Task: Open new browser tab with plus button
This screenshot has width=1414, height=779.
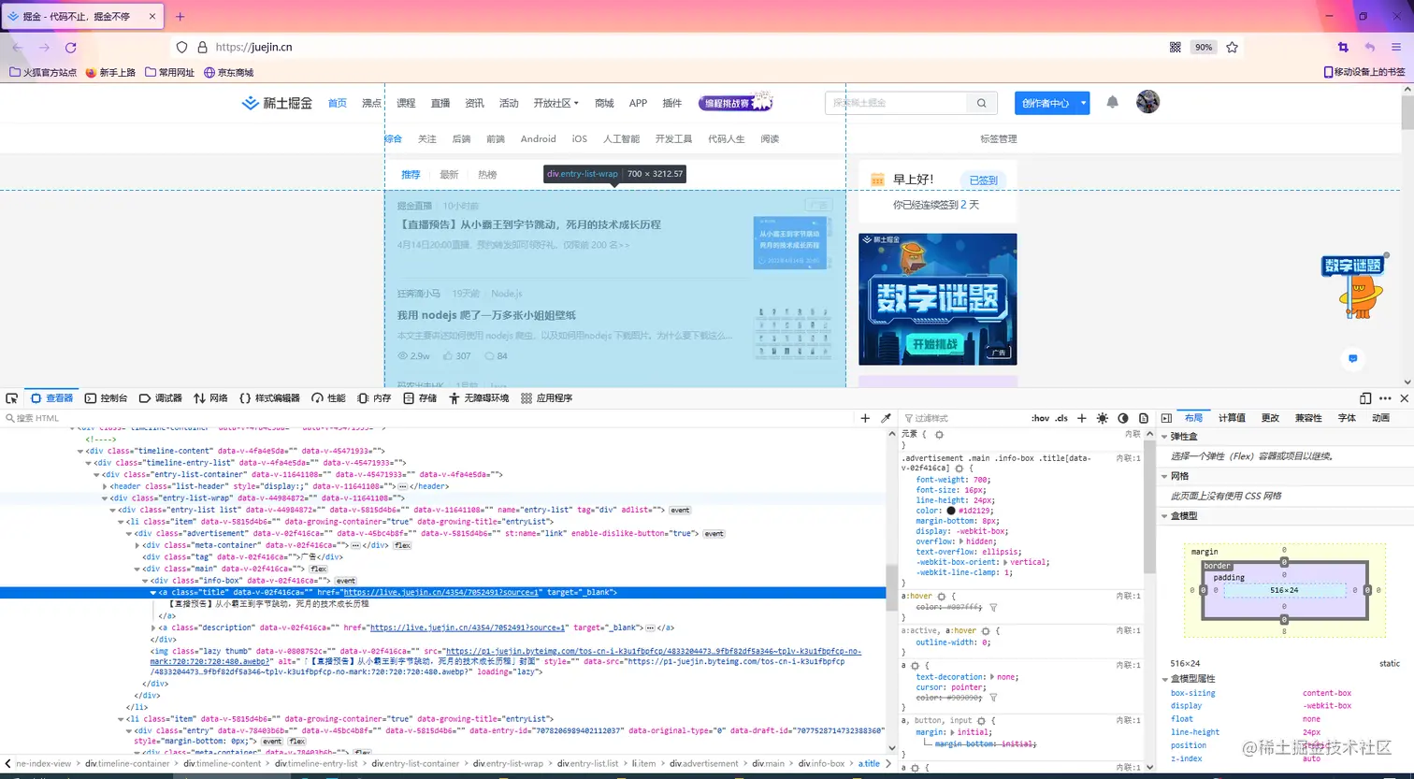Action: pyautogui.click(x=180, y=17)
